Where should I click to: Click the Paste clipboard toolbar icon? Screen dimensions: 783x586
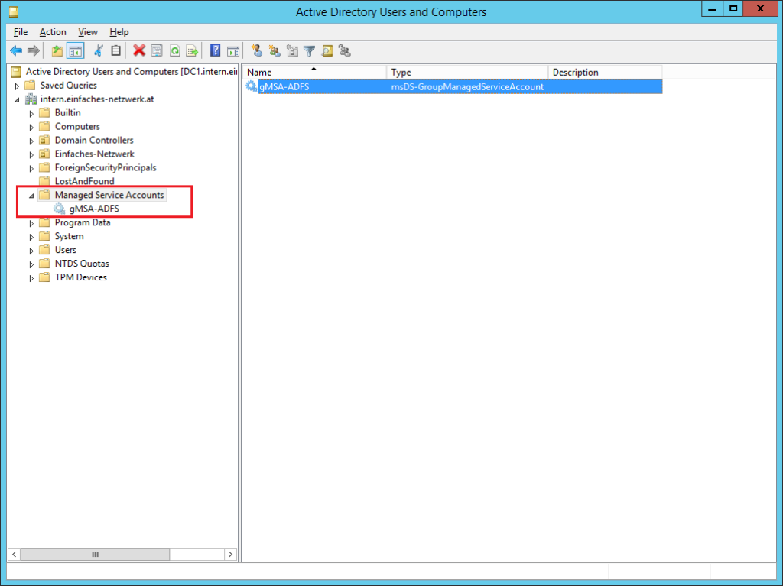(116, 50)
